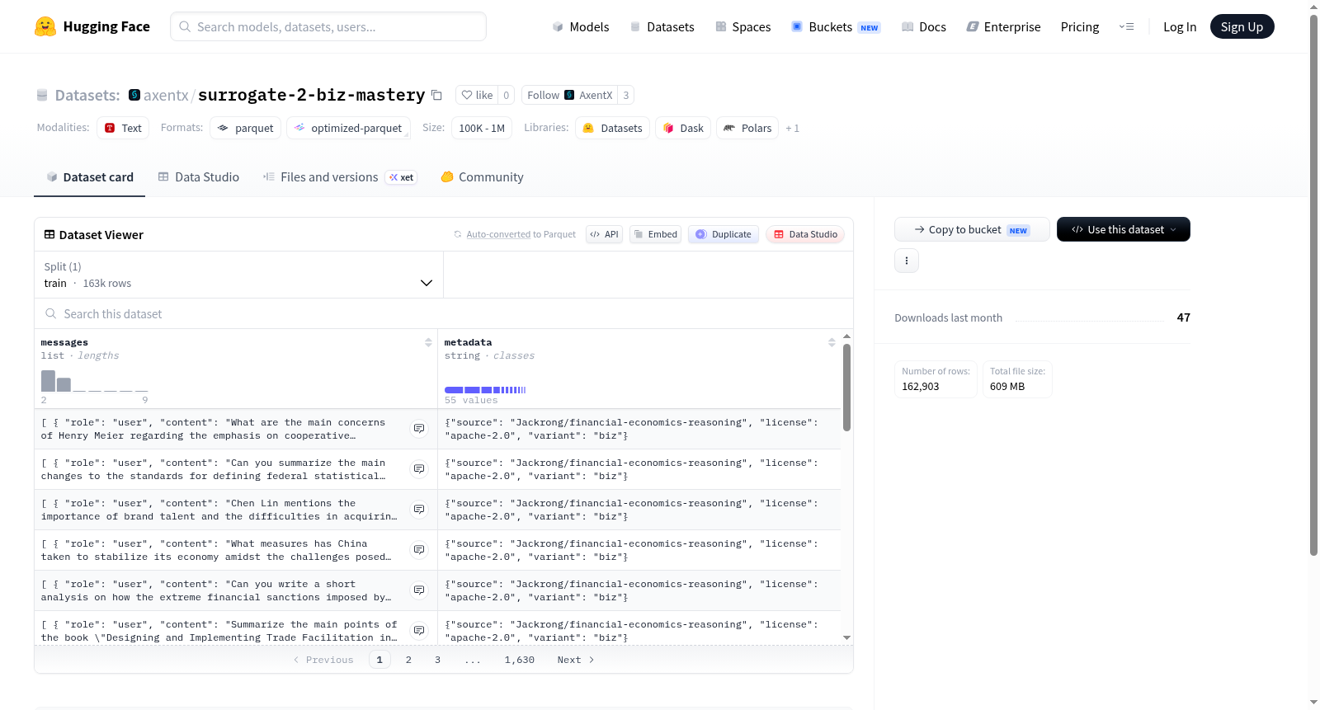Select current page 1 in pagination

tap(379, 660)
